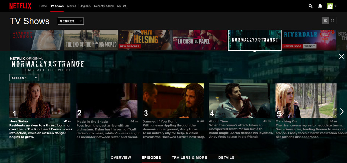Close the show details panel
Screen dimensions: 347x163
(x=341, y=56)
